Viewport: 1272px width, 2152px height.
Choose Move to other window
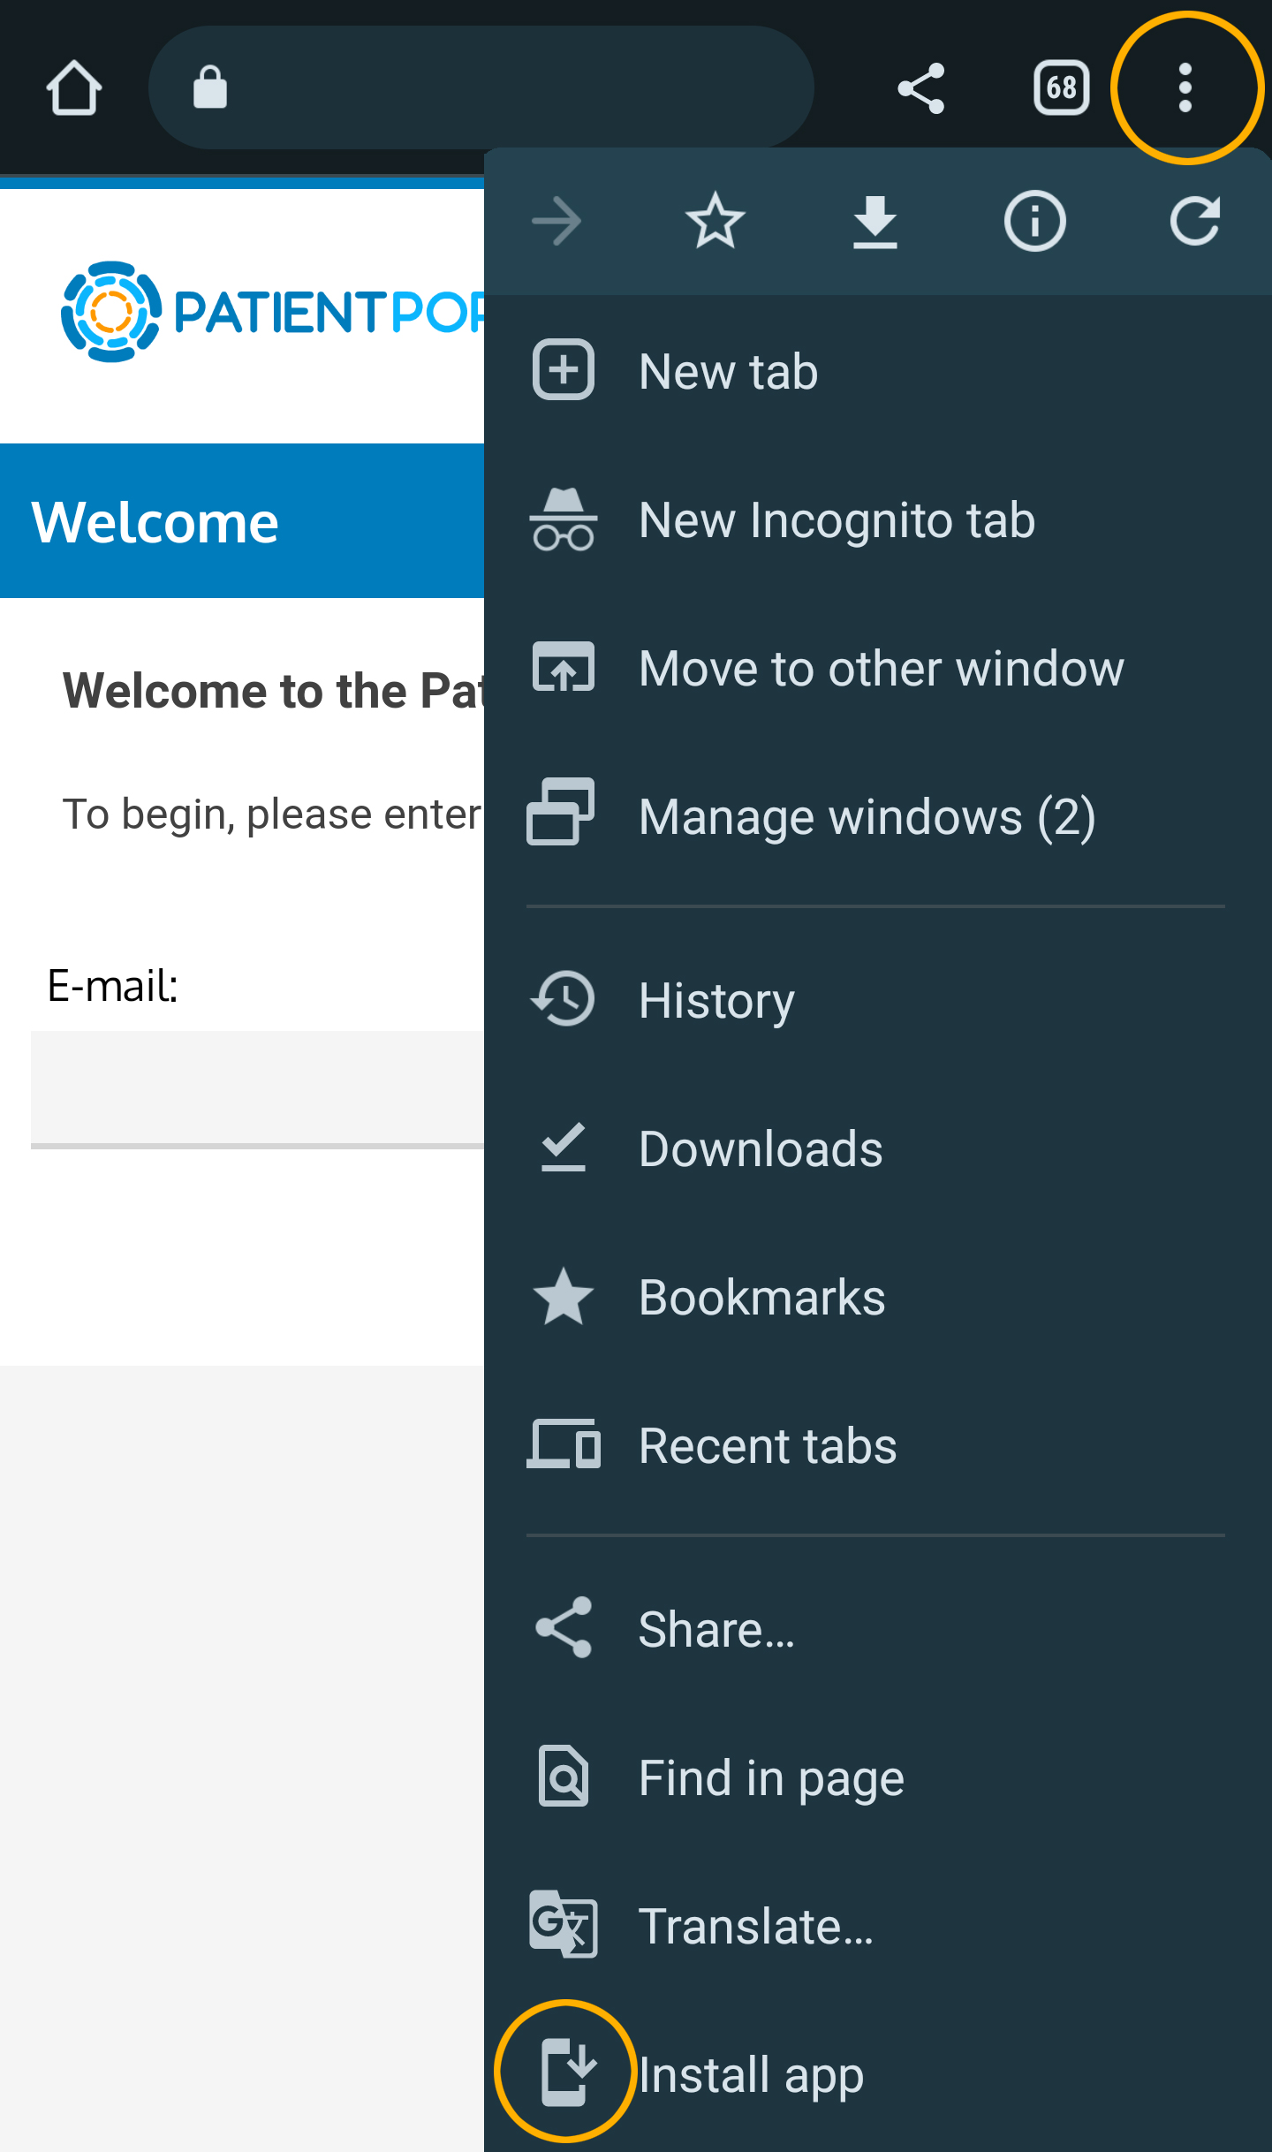click(881, 668)
